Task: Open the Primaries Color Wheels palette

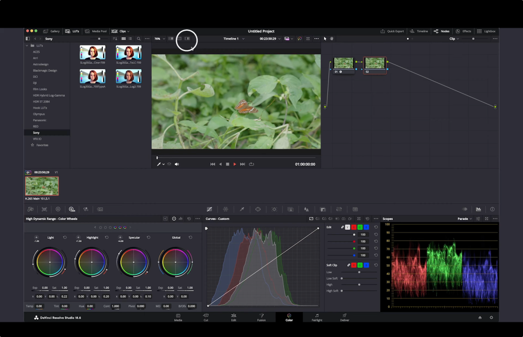Action: coord(58,210)
